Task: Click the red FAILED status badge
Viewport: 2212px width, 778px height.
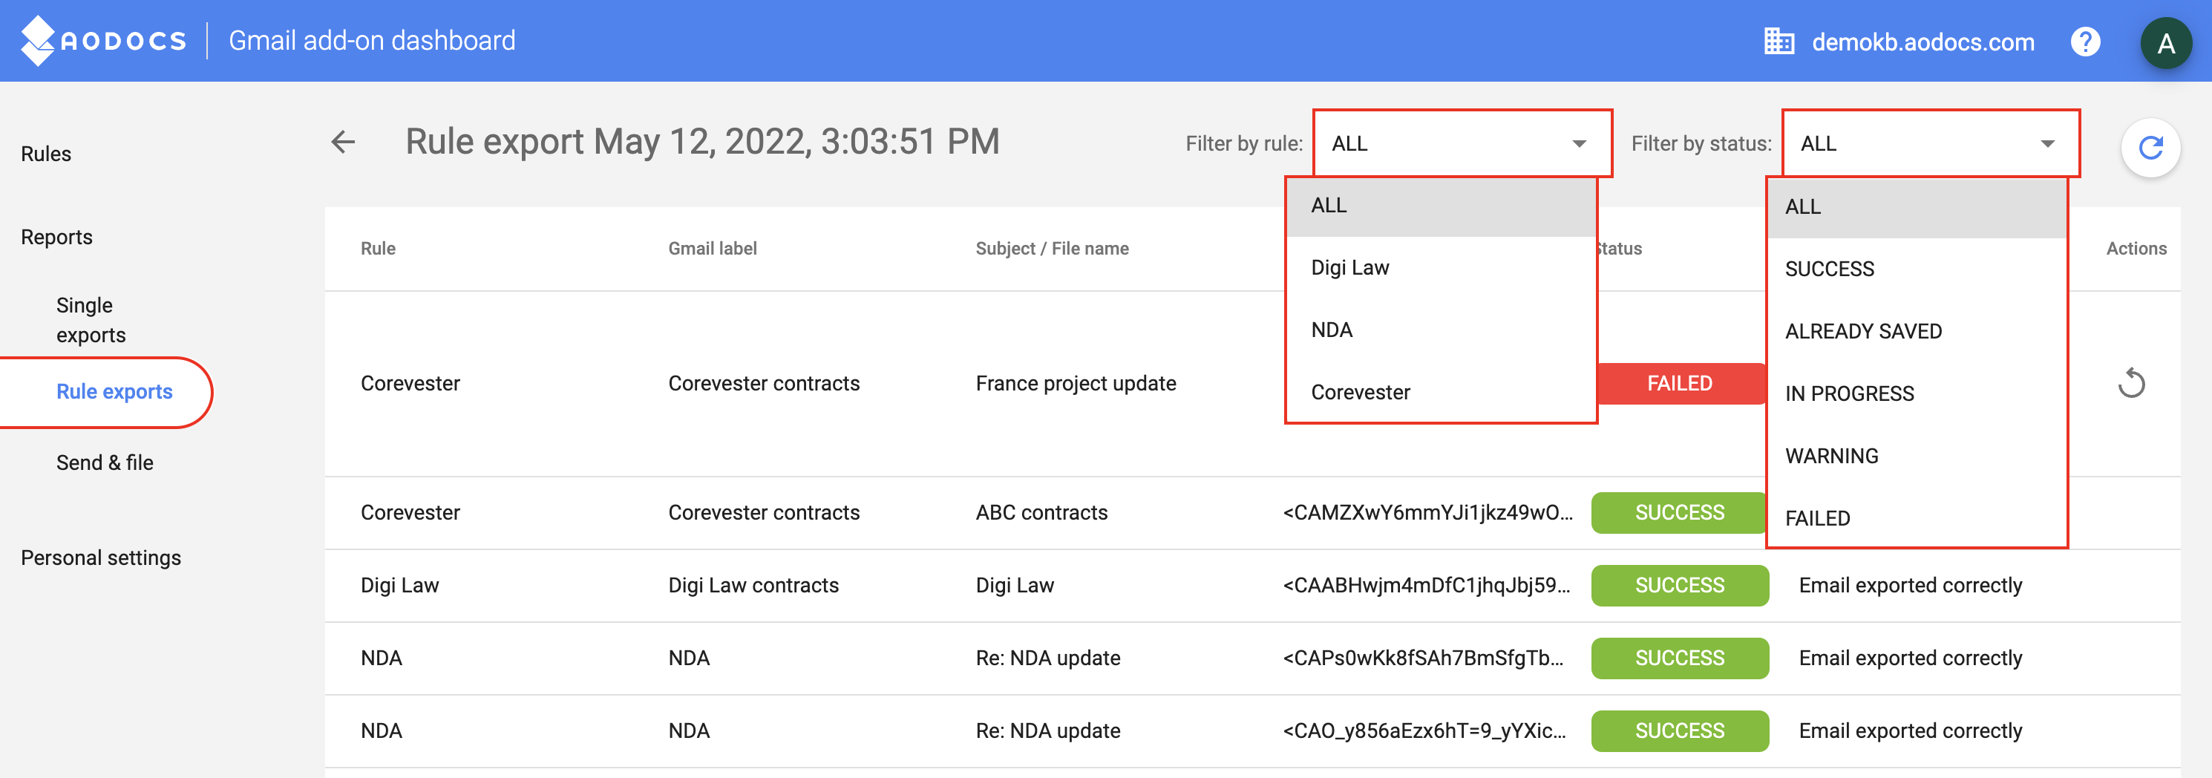Action: [x=1679, y=383]
